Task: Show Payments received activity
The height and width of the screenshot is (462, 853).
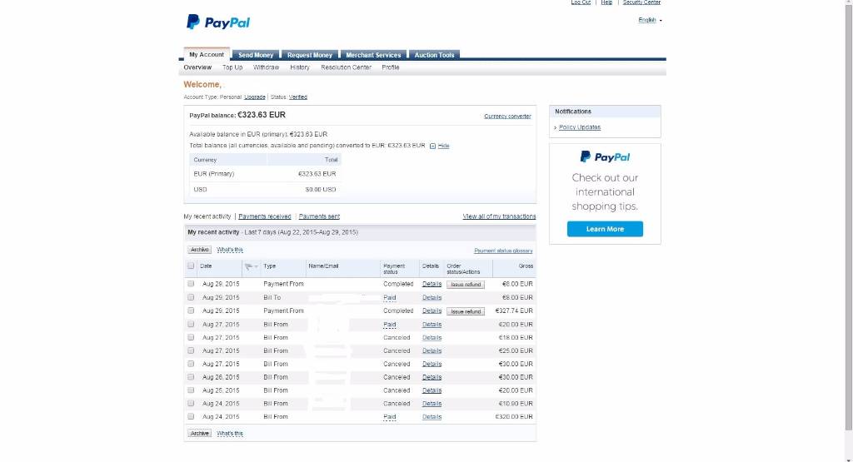Action: [264, 216]
